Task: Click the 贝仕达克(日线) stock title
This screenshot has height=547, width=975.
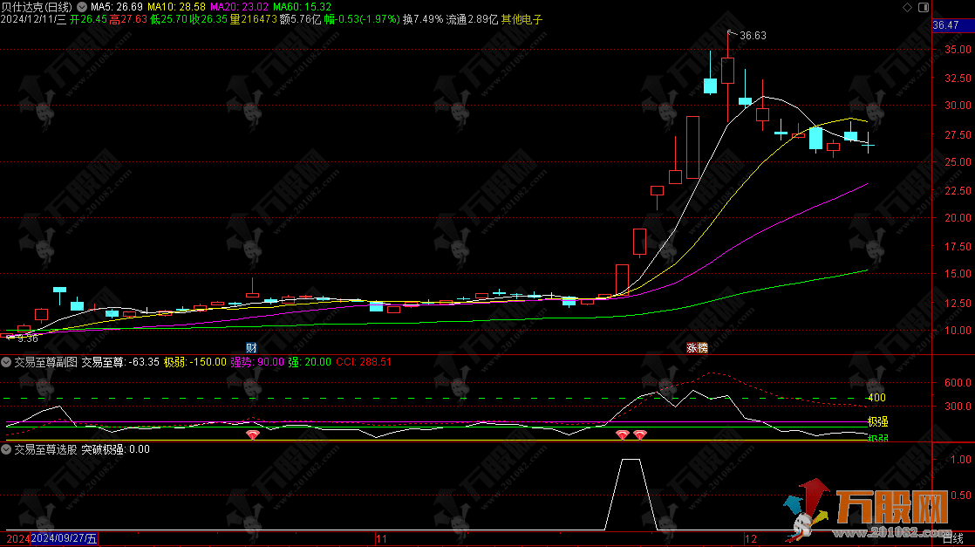Action: click(37, 7)
